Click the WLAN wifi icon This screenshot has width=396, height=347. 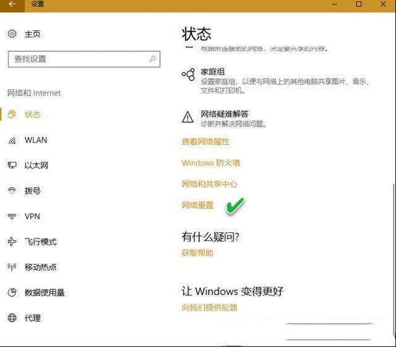click(12, 140)
